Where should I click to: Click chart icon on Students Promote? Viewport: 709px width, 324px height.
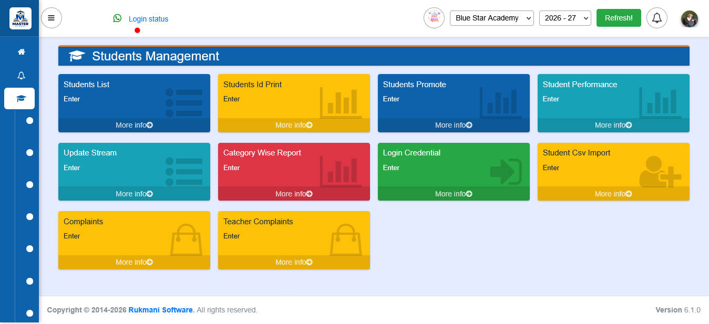tap(501, 102)
